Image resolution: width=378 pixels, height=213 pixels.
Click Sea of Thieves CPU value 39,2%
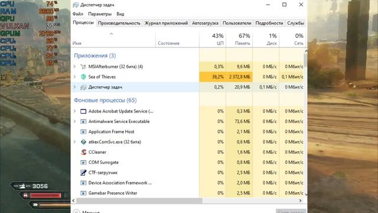(x=218, y=77)
